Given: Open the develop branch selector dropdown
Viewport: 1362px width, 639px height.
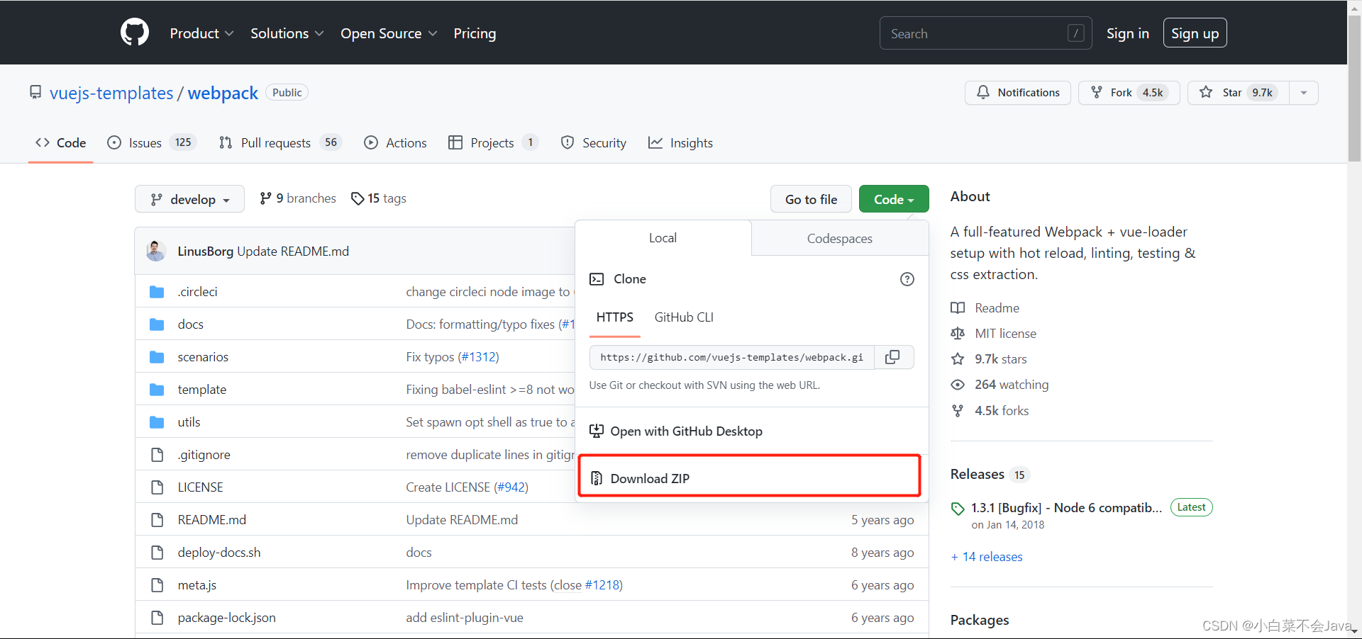Looking at the screenshot, I should (189, 199).
